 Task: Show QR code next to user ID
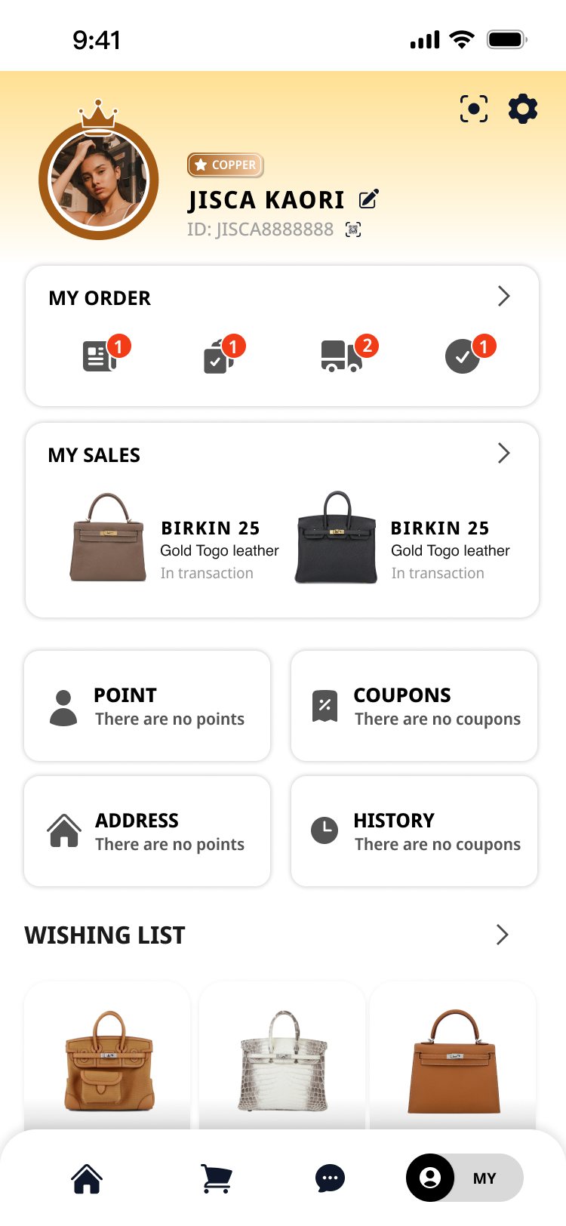point(353,229)
